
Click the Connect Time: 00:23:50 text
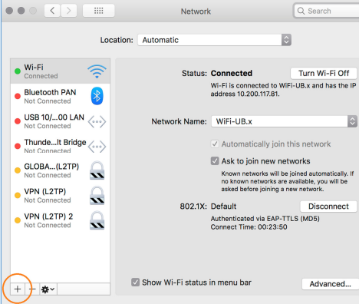point(249,227)
